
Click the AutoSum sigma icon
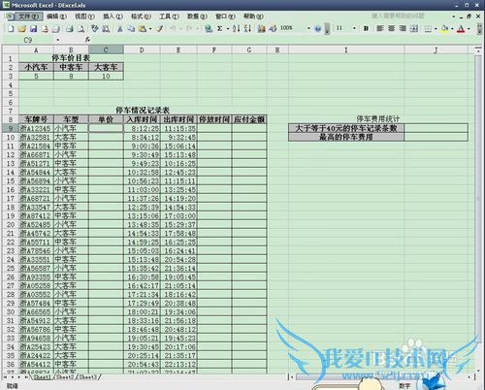coord(219,29)
